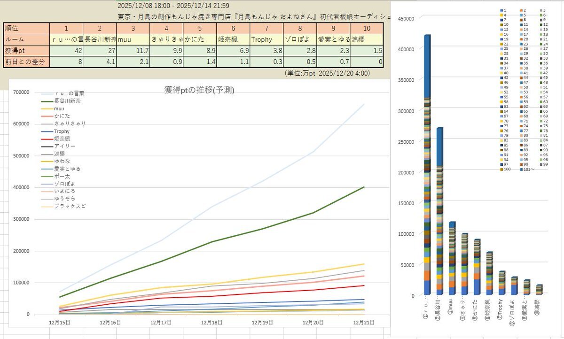Image resolution: width=564 pixels, height=339 pixels.
Task: Click the 愛実とゆる legend entry in line chart
Action: click(x=61, y=169)
